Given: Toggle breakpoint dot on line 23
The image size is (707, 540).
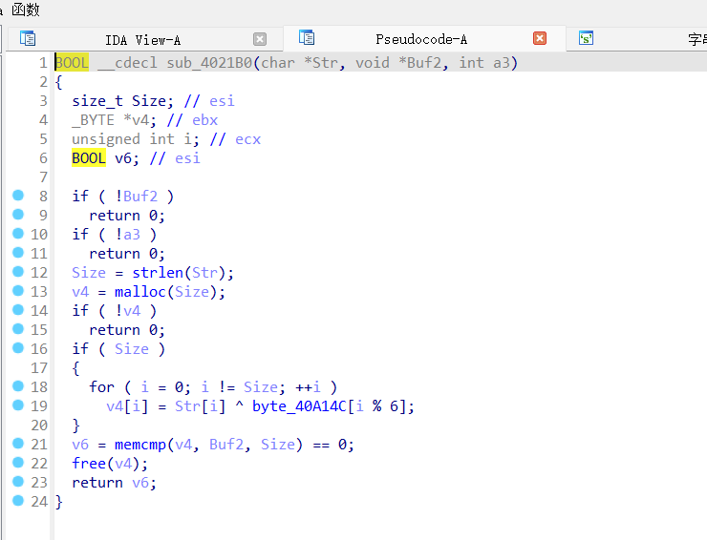Looking at the screenshot, I should coord(18,482).
